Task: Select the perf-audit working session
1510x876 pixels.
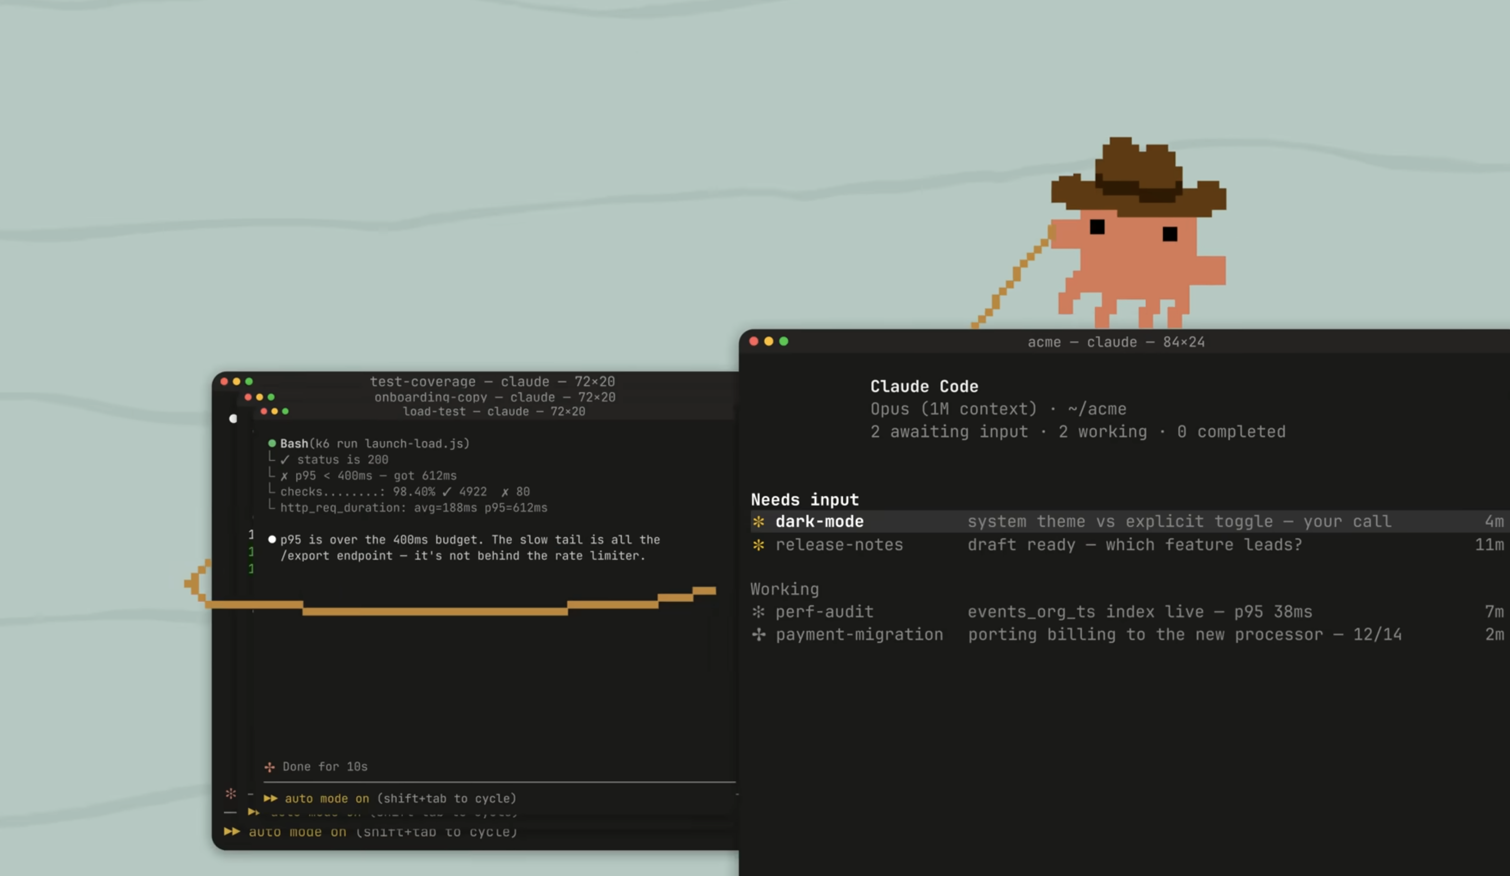Action: click(1130, 612)
